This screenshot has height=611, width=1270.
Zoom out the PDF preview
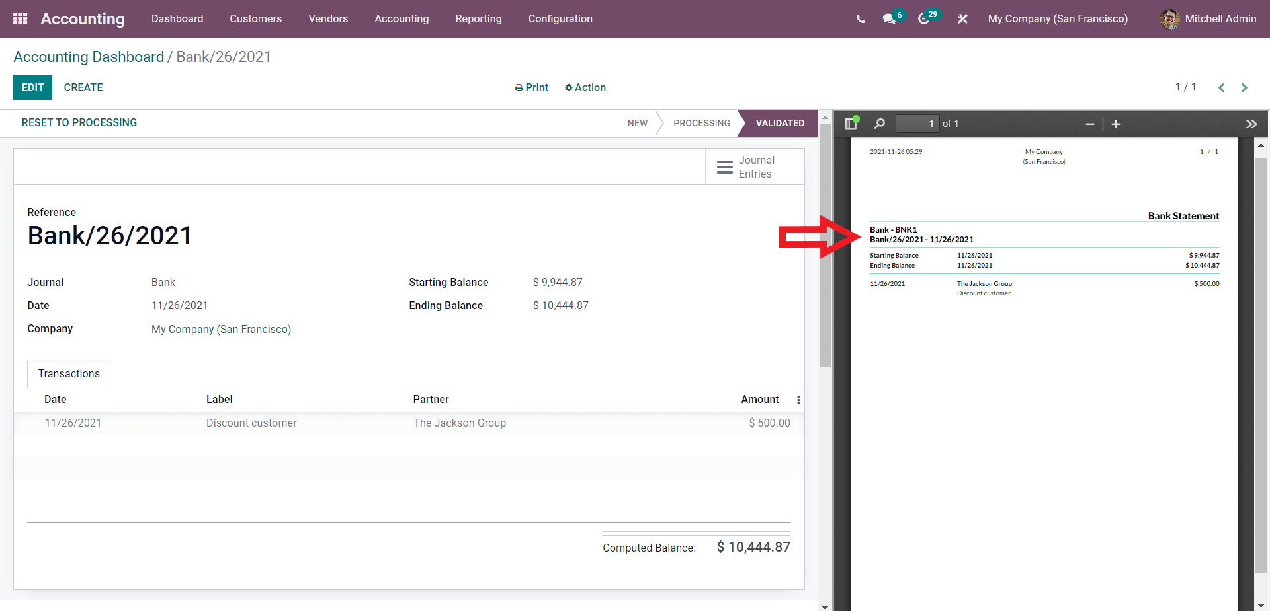[1090, 124]
